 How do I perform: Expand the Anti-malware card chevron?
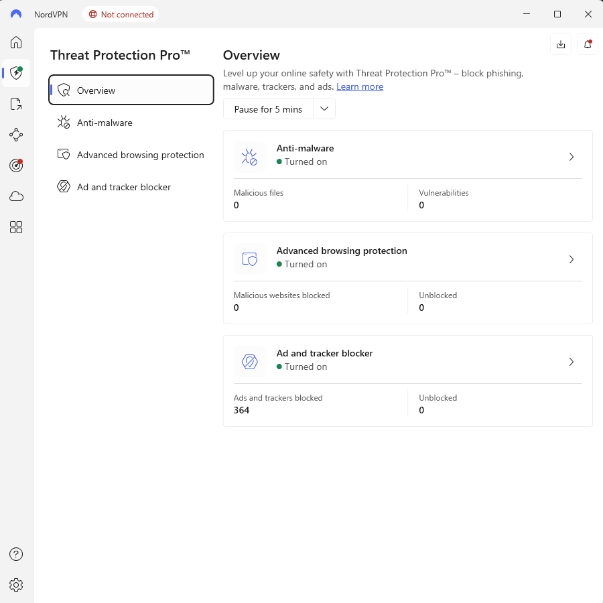(571, 157)
